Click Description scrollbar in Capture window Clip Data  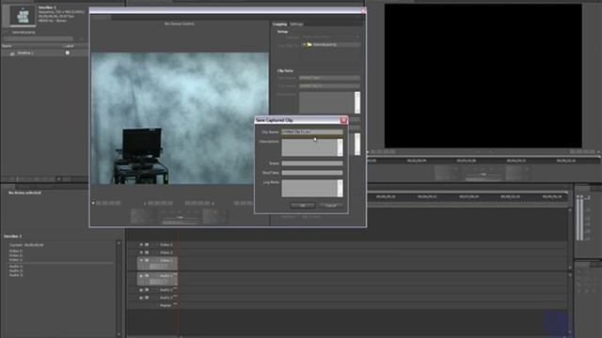[357, 102]
